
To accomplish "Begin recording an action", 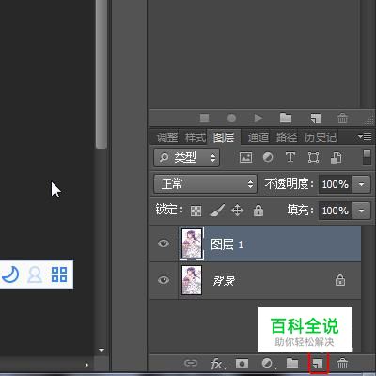I will pyautogui.click(x=231, y=118).
